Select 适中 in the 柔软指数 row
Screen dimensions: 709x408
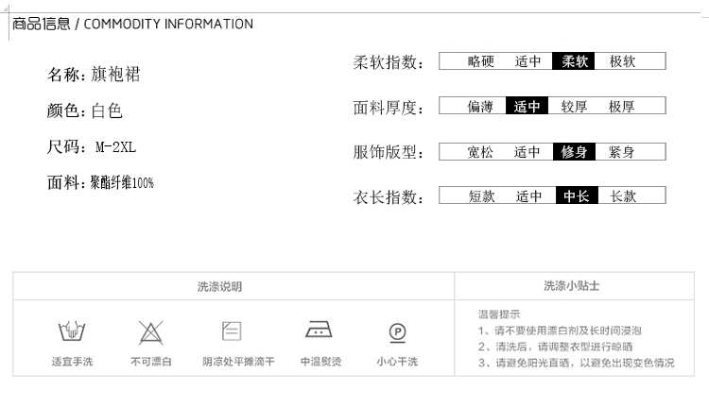(x=527, y=61)
